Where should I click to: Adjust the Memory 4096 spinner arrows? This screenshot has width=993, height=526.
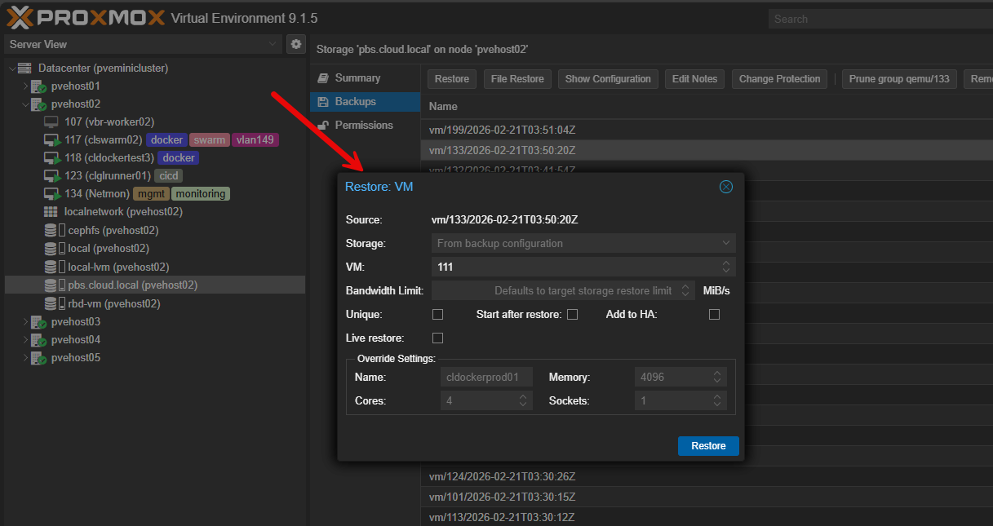point(717,377)
